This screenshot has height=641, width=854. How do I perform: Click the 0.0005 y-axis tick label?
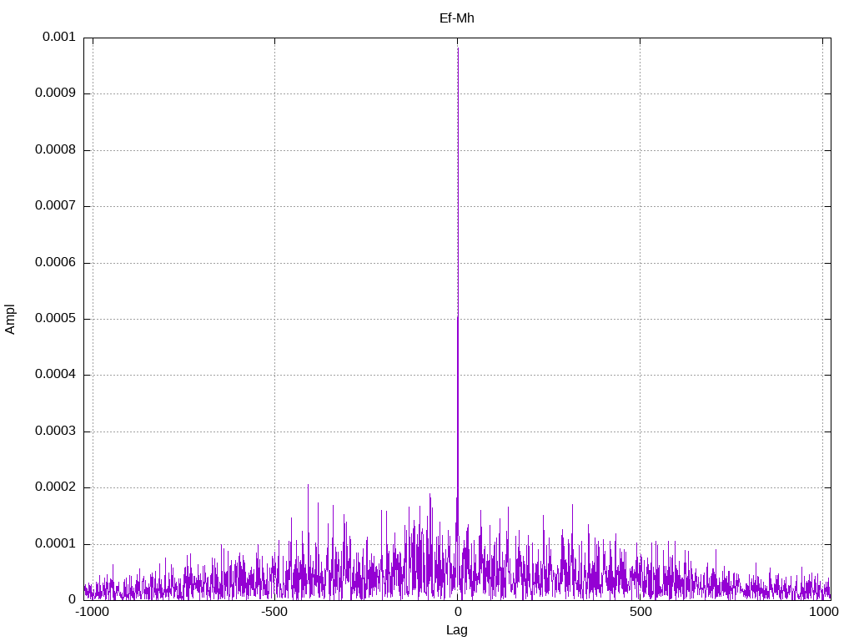[x=55, y=319]
